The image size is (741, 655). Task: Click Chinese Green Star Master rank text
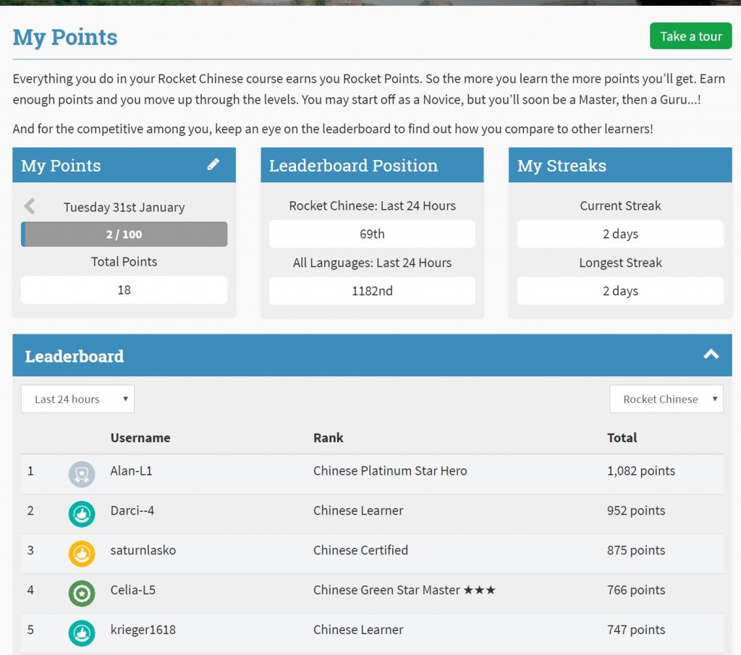[405, 590]
